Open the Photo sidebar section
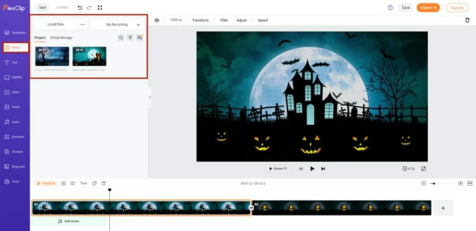The width and height of the screenshot is (476, 231). [x=12, y=107]
